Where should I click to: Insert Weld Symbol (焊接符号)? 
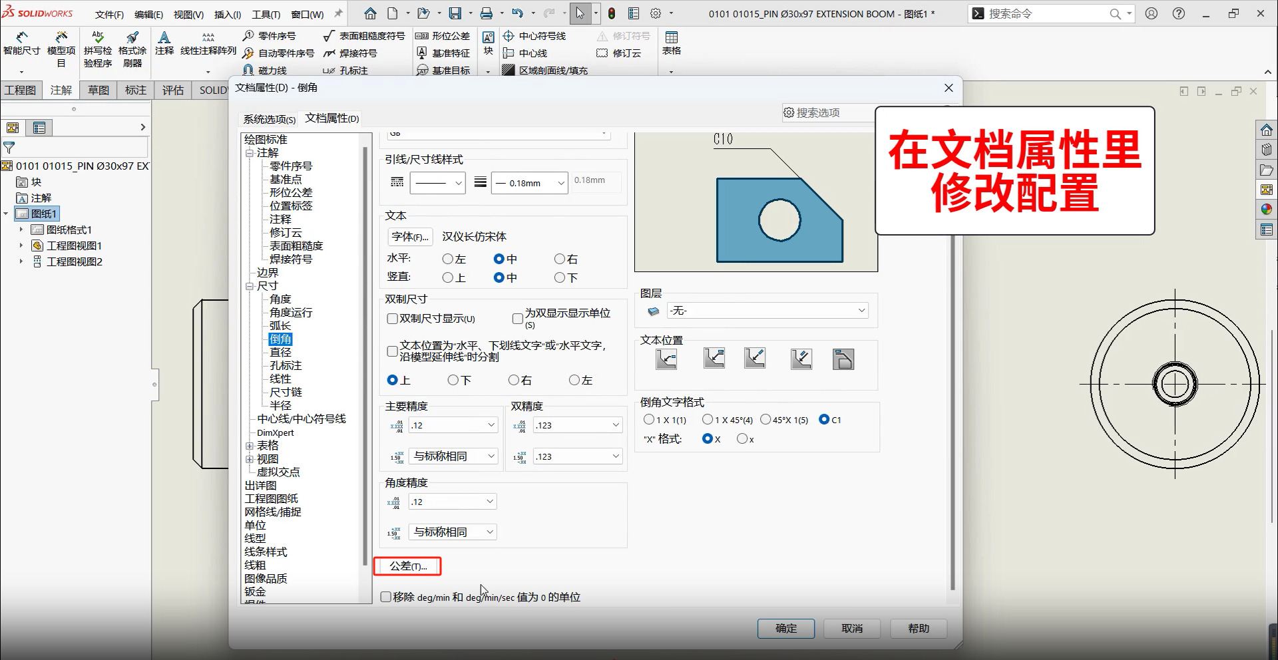pyautogui.click(x=350, y=53)
